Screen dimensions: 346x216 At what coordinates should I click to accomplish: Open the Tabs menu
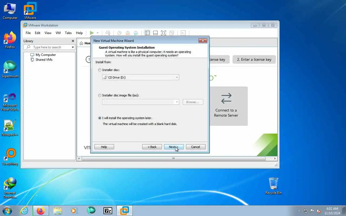pos(68,33)
